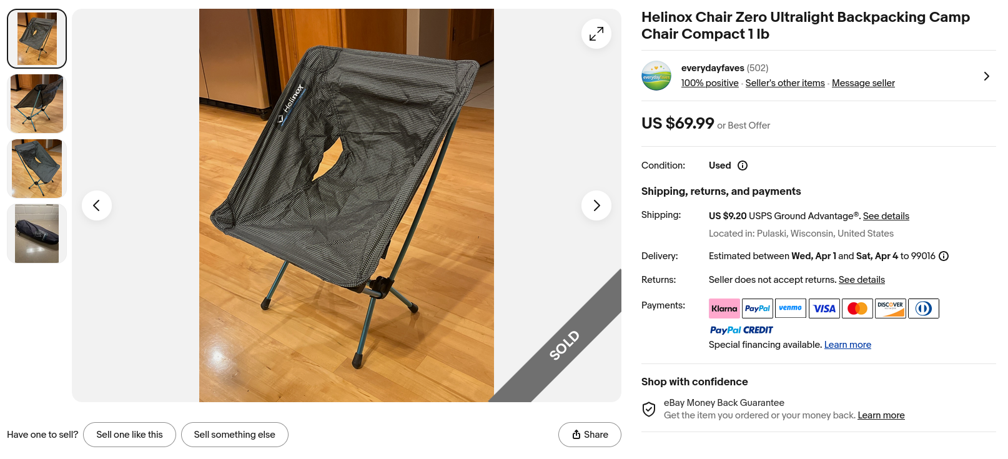The height and width of the screenshot is (459, 1008).
Task: Select the second chair thumbnail
Action: (37, 104)
